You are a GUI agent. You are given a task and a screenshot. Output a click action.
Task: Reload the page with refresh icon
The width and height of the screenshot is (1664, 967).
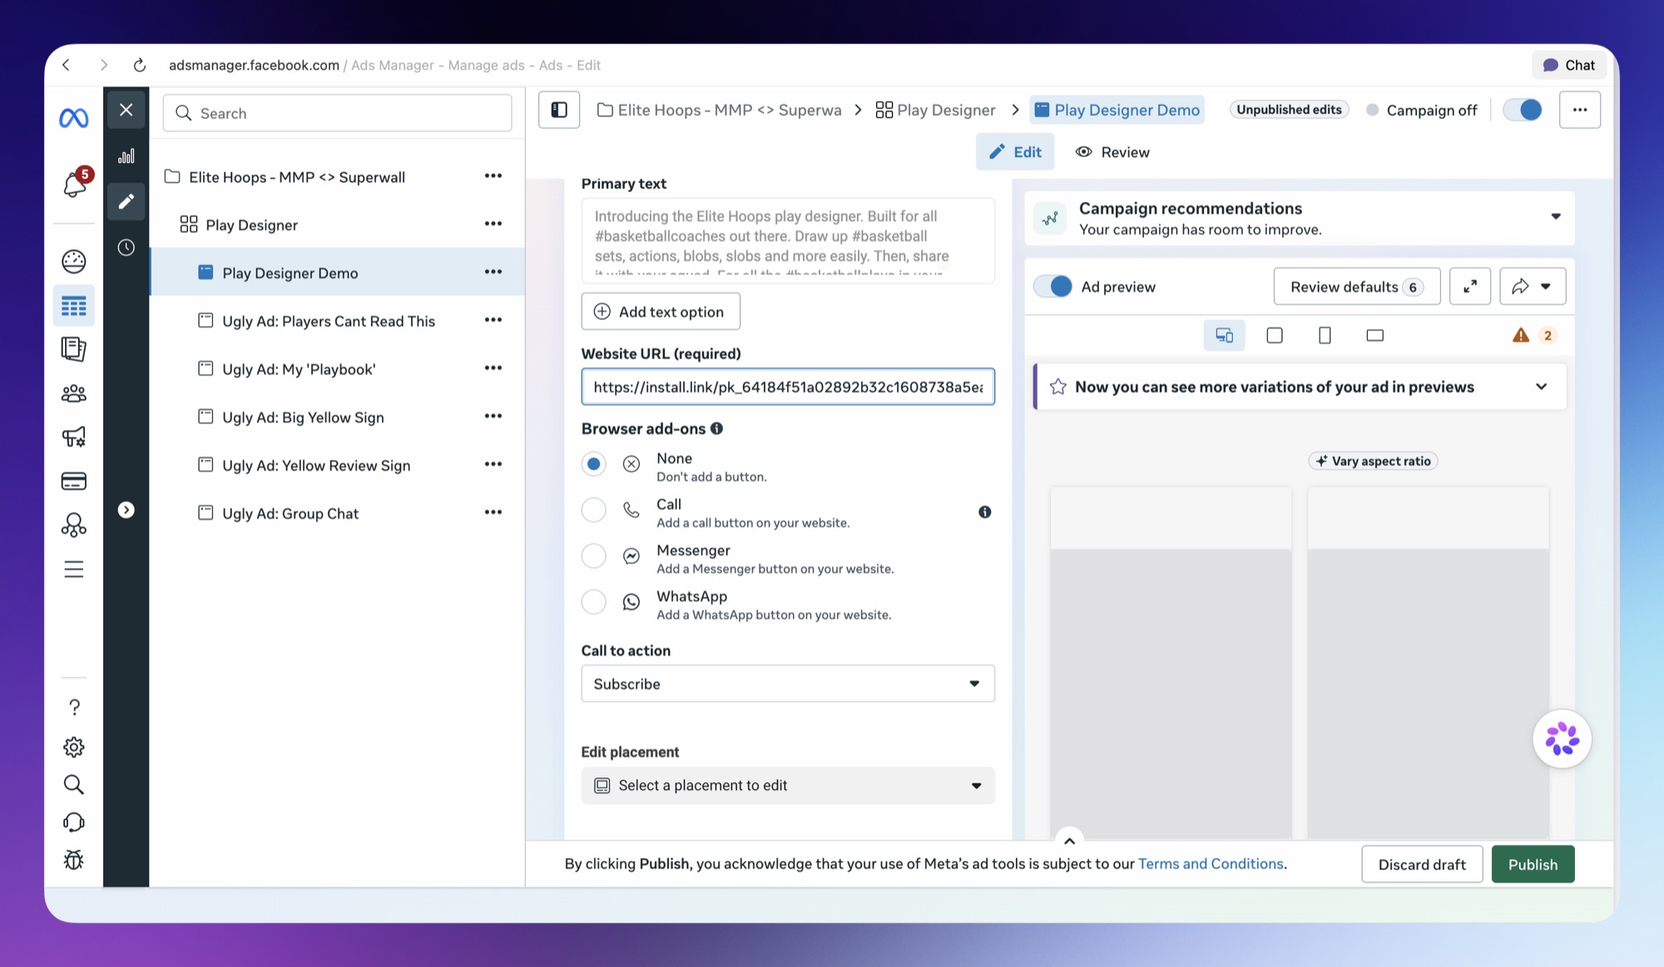click(140, 65)
